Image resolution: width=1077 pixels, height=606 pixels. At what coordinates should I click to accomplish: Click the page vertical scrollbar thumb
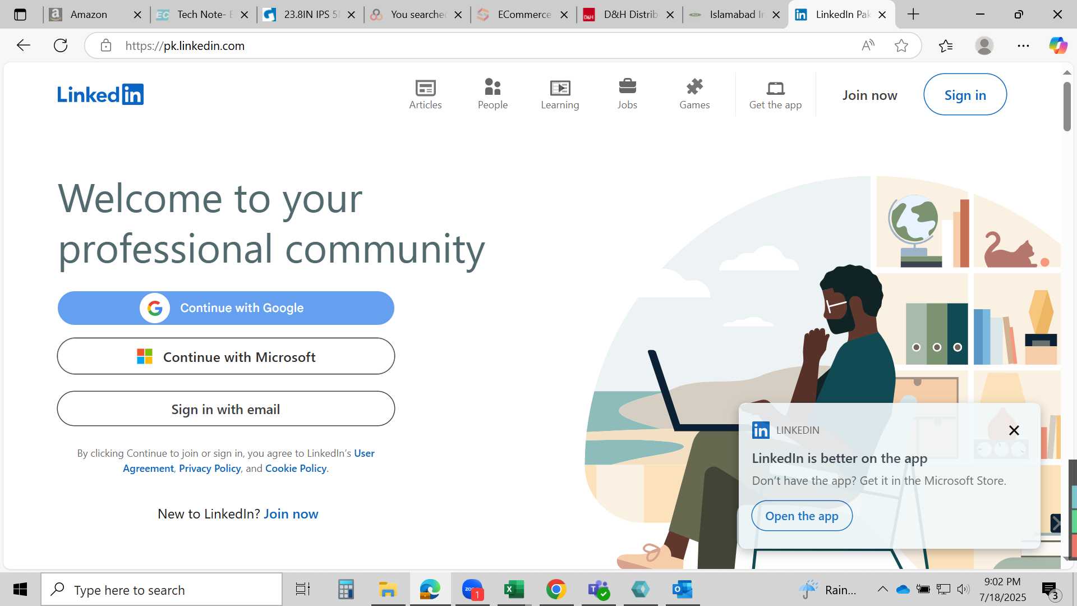click(1067, 107)
